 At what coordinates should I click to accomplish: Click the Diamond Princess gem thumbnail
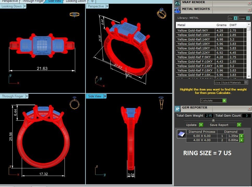coord(181,134)
